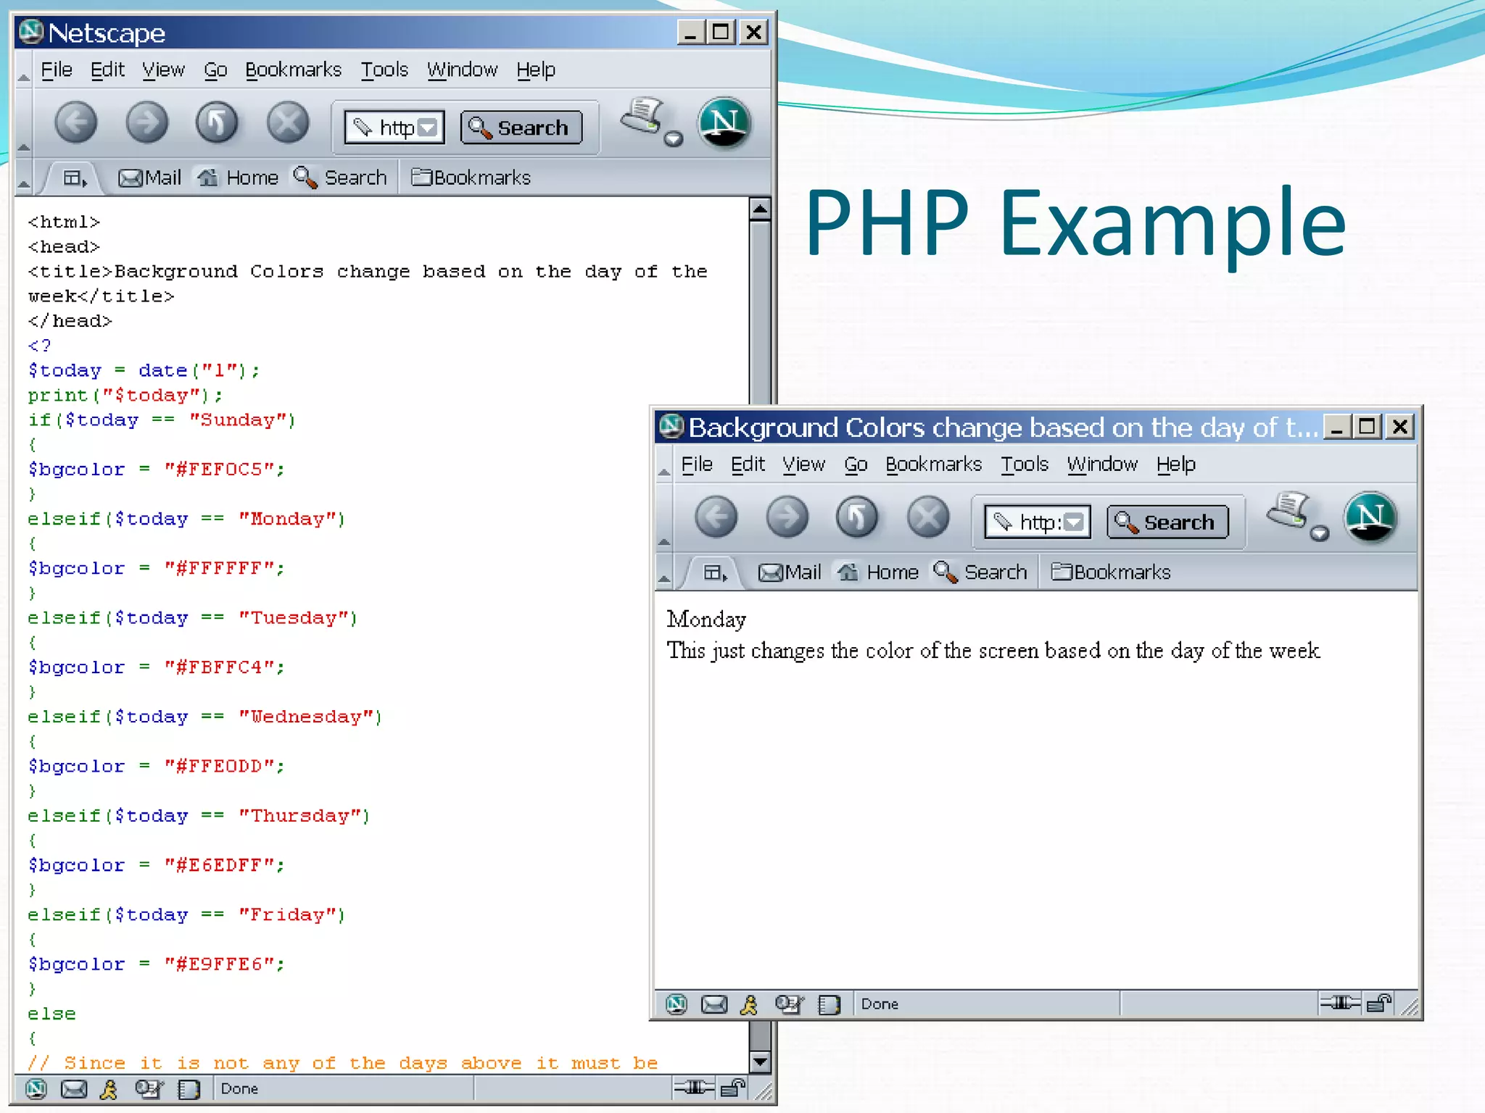
Task: Click Search shortcut in Background Colors personal toolbar
Action: point(980,572)
